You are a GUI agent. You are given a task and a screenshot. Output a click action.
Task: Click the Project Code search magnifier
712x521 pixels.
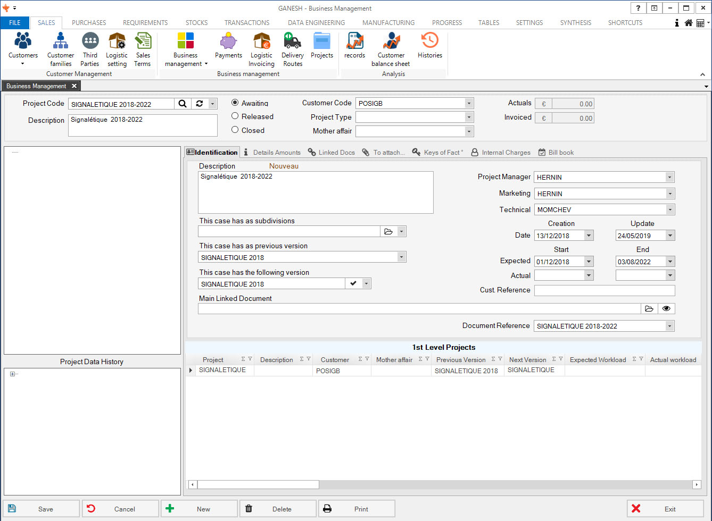[x=183, y=104]
